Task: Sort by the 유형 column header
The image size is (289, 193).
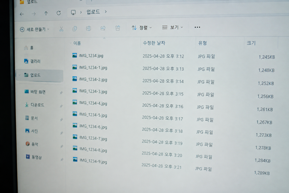Action: coord(202,43)
